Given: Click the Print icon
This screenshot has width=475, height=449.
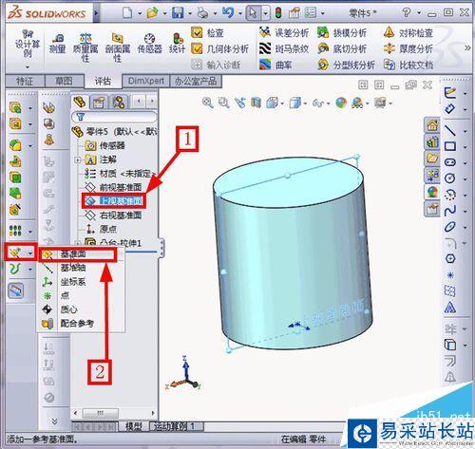Looking at the screenshot, I should [x=202, y=13].
